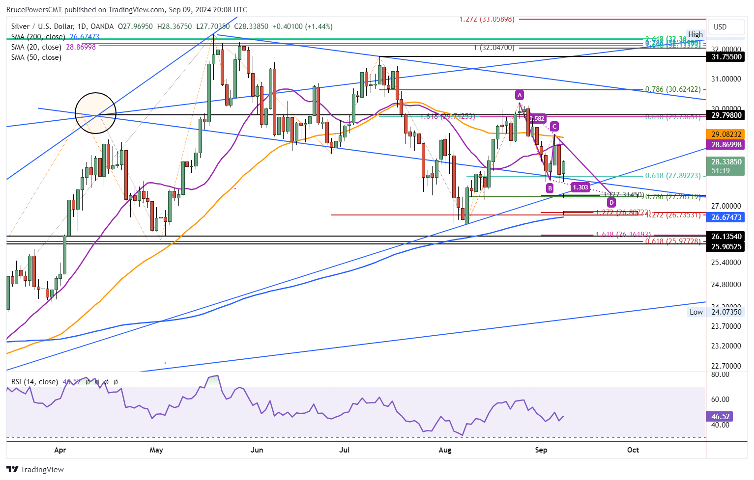Click the 1.272 (33.05898) Fibonacci label
Screen dimensions: 754x480
pyautogui.click(x=487, y=19)
